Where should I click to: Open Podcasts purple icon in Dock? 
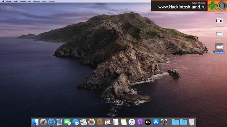(140, 122)
